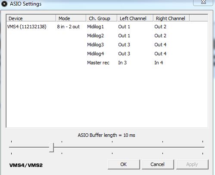Click the Cancel button
Viewport: 215px width, 175px height.
(x=158, y=164)
